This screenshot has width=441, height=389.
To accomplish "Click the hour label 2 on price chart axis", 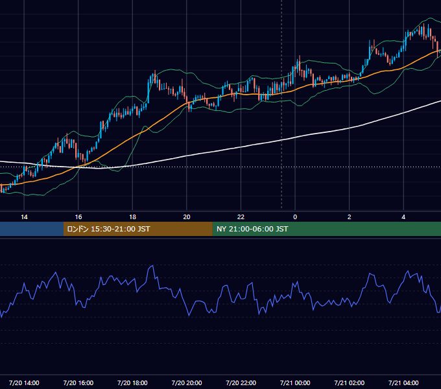I will 350,217.
